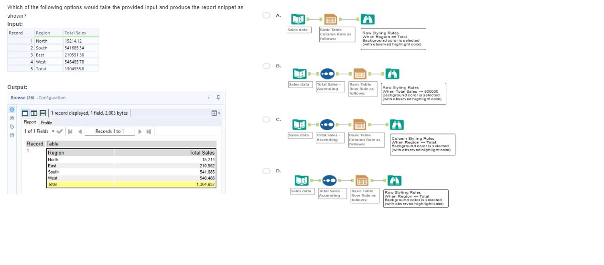Switch to side-by-side split view layout

click(x=34, y=113)
